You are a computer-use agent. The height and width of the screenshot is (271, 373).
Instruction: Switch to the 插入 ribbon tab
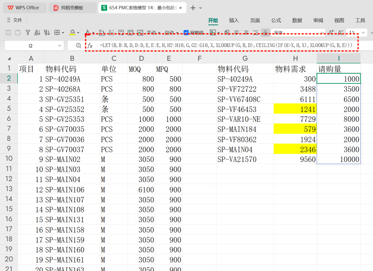pyautogui.click(x=234, y=20)
